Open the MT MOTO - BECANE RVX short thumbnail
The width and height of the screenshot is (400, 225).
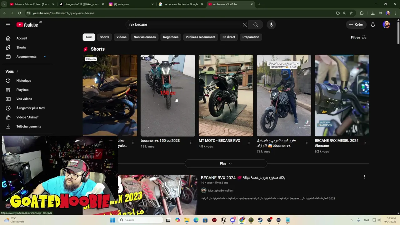tap(226, 96)
